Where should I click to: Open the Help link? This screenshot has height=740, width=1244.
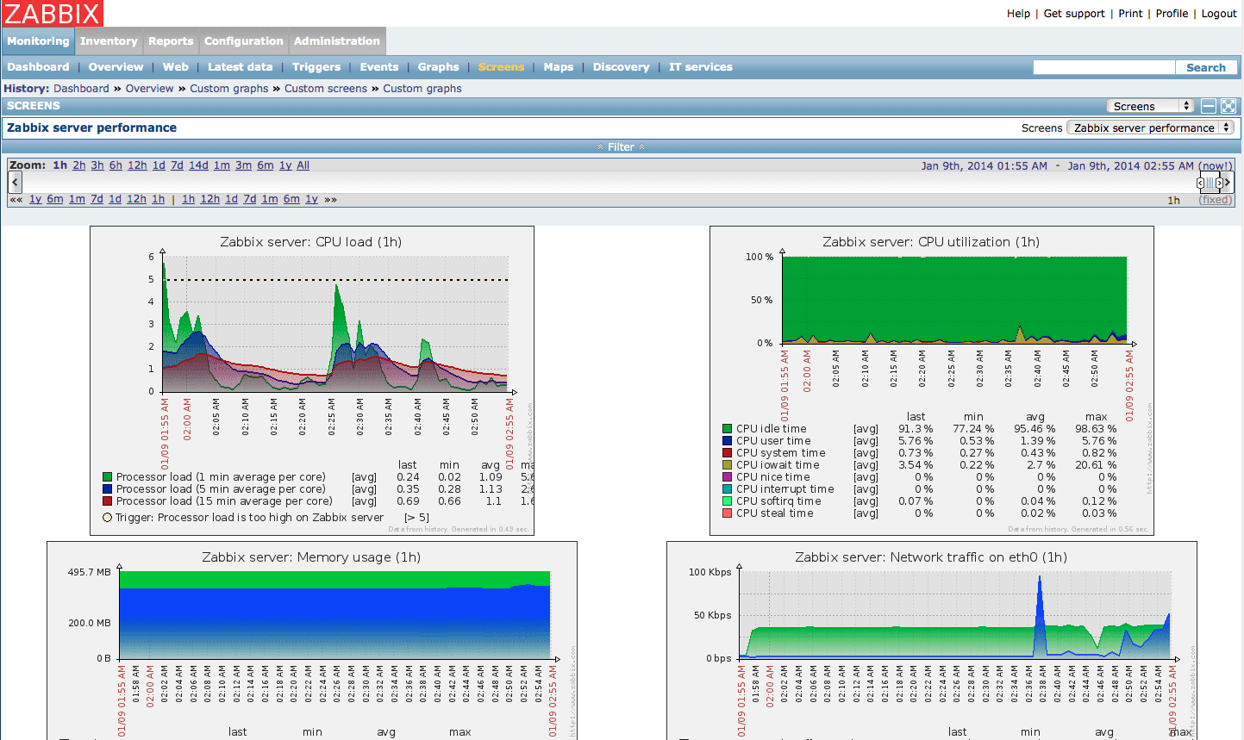(x=1018, y=14)
